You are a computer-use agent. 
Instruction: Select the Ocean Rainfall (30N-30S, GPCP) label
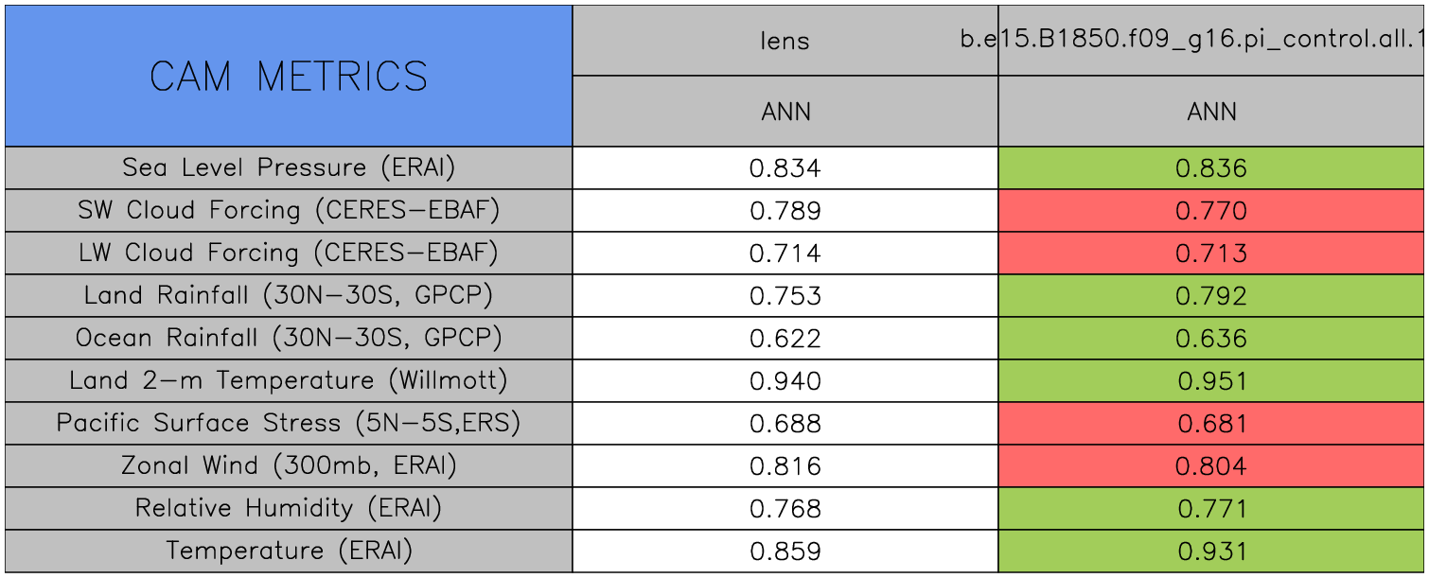click(289, 338)
